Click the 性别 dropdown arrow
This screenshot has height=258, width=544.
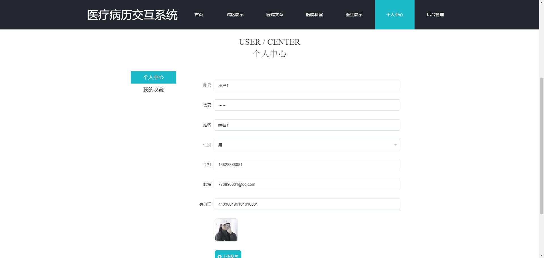(395, 145)
